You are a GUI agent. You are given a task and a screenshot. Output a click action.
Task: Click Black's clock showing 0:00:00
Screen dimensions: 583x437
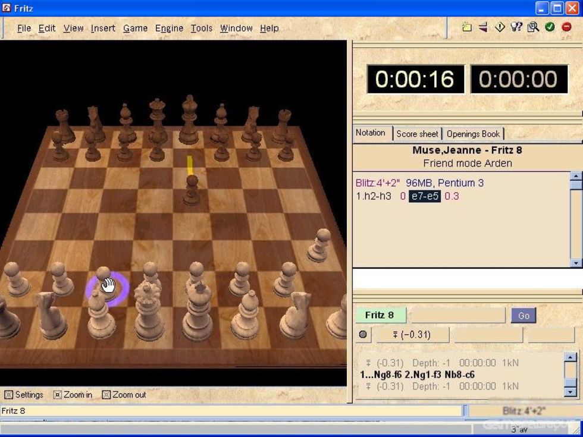[518, 79]
